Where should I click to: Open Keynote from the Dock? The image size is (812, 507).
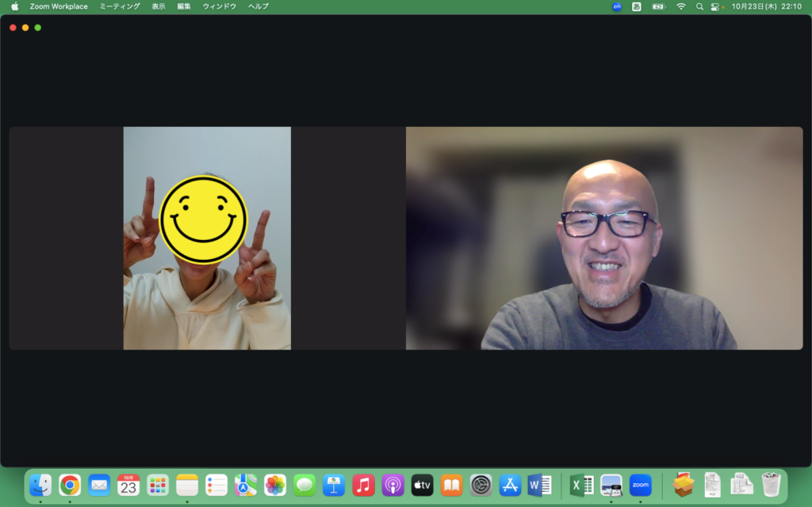pos(334,485)
